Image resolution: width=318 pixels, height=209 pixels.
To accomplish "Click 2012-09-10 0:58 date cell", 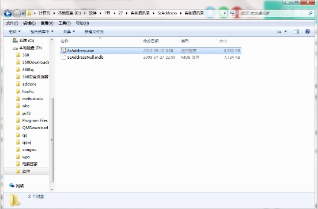I will 158,51.
